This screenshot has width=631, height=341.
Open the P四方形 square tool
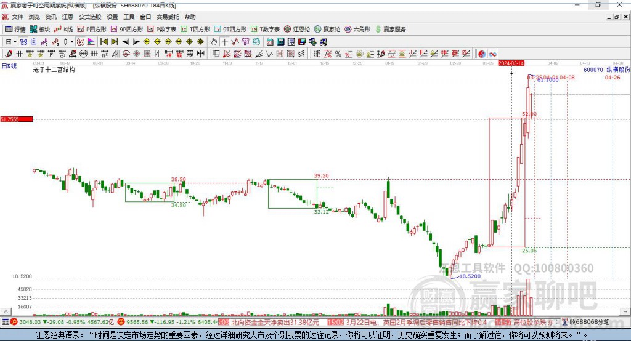pos(92,30)
